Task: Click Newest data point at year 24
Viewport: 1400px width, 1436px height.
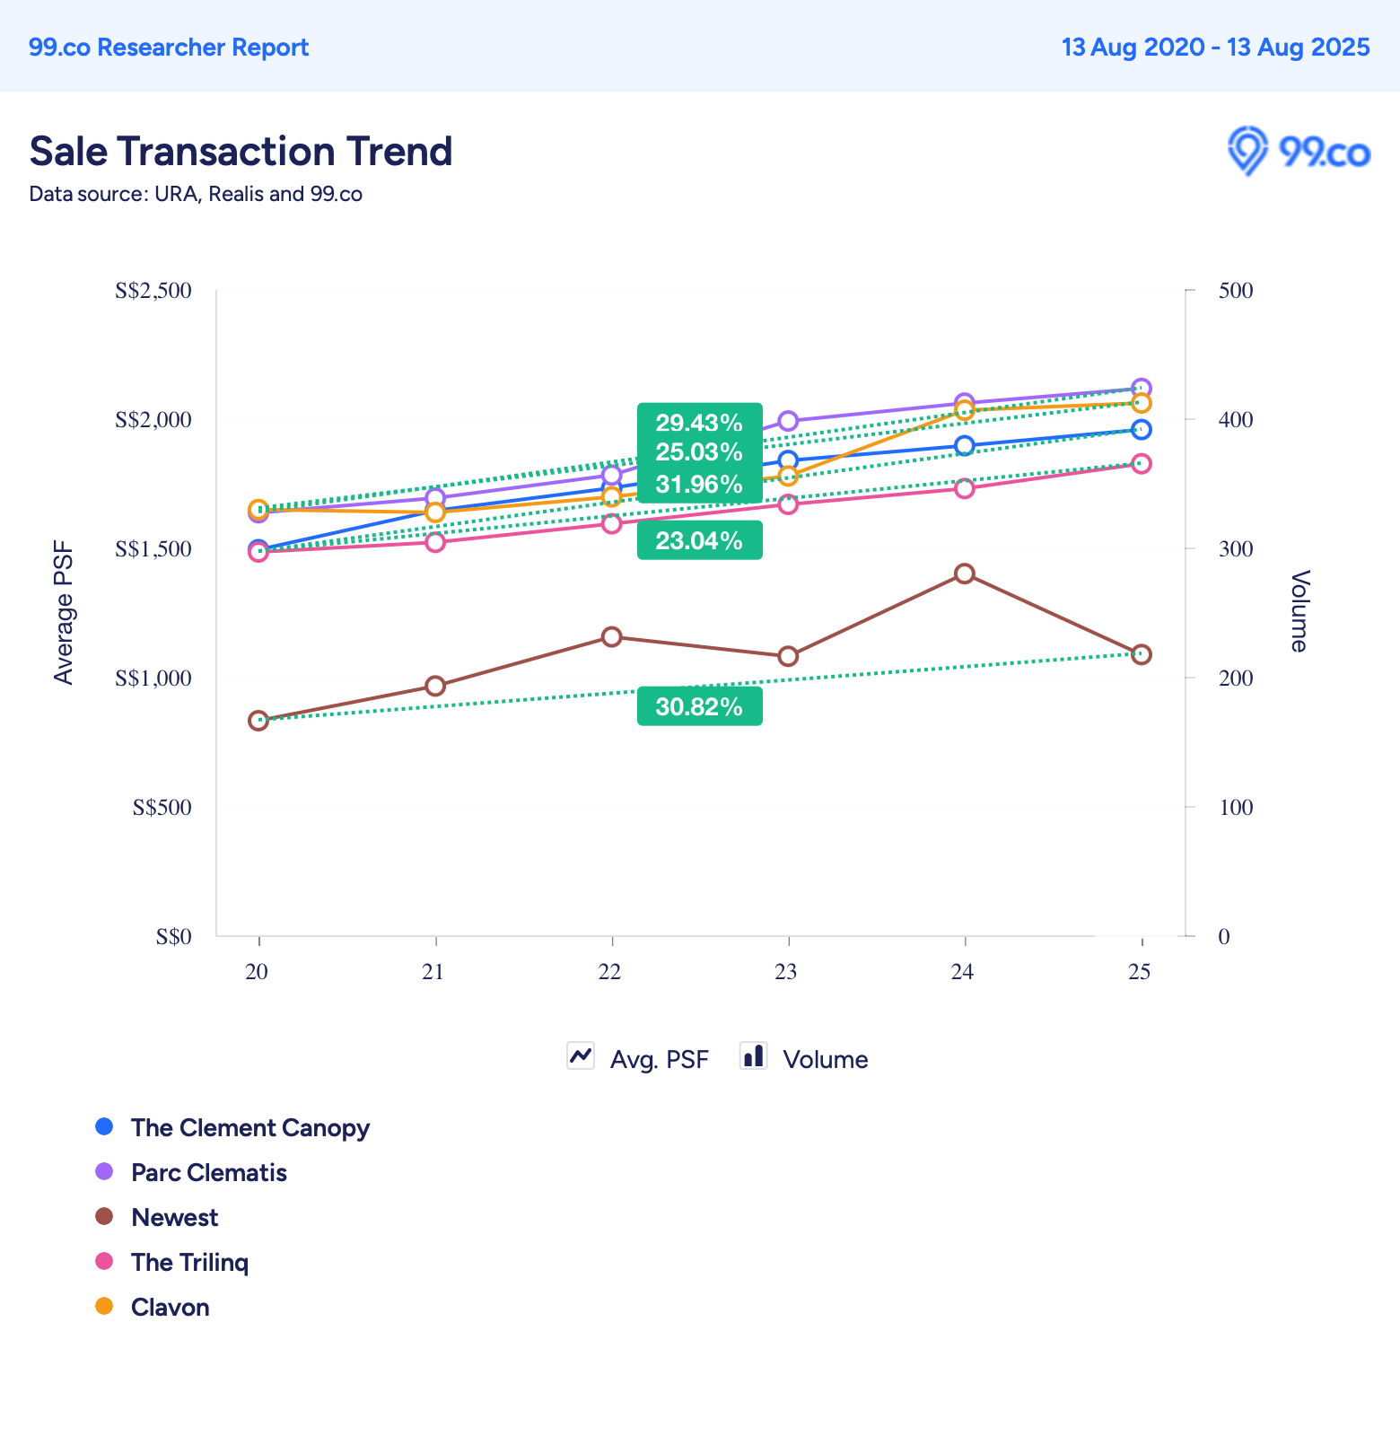Action: tap(965, 574)
